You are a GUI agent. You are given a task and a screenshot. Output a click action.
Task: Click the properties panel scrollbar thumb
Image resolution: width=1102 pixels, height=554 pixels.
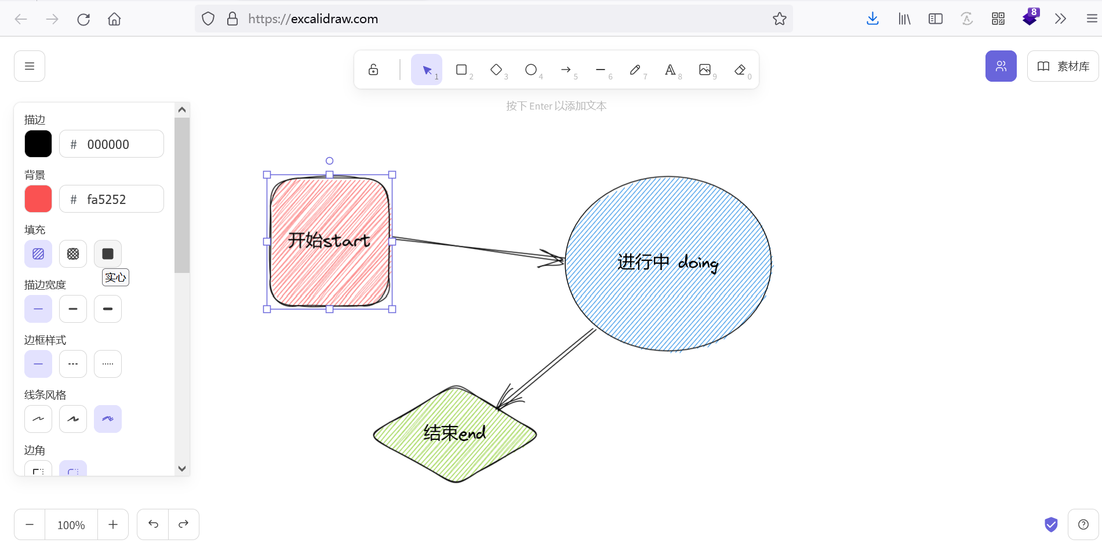click(182, 195)
